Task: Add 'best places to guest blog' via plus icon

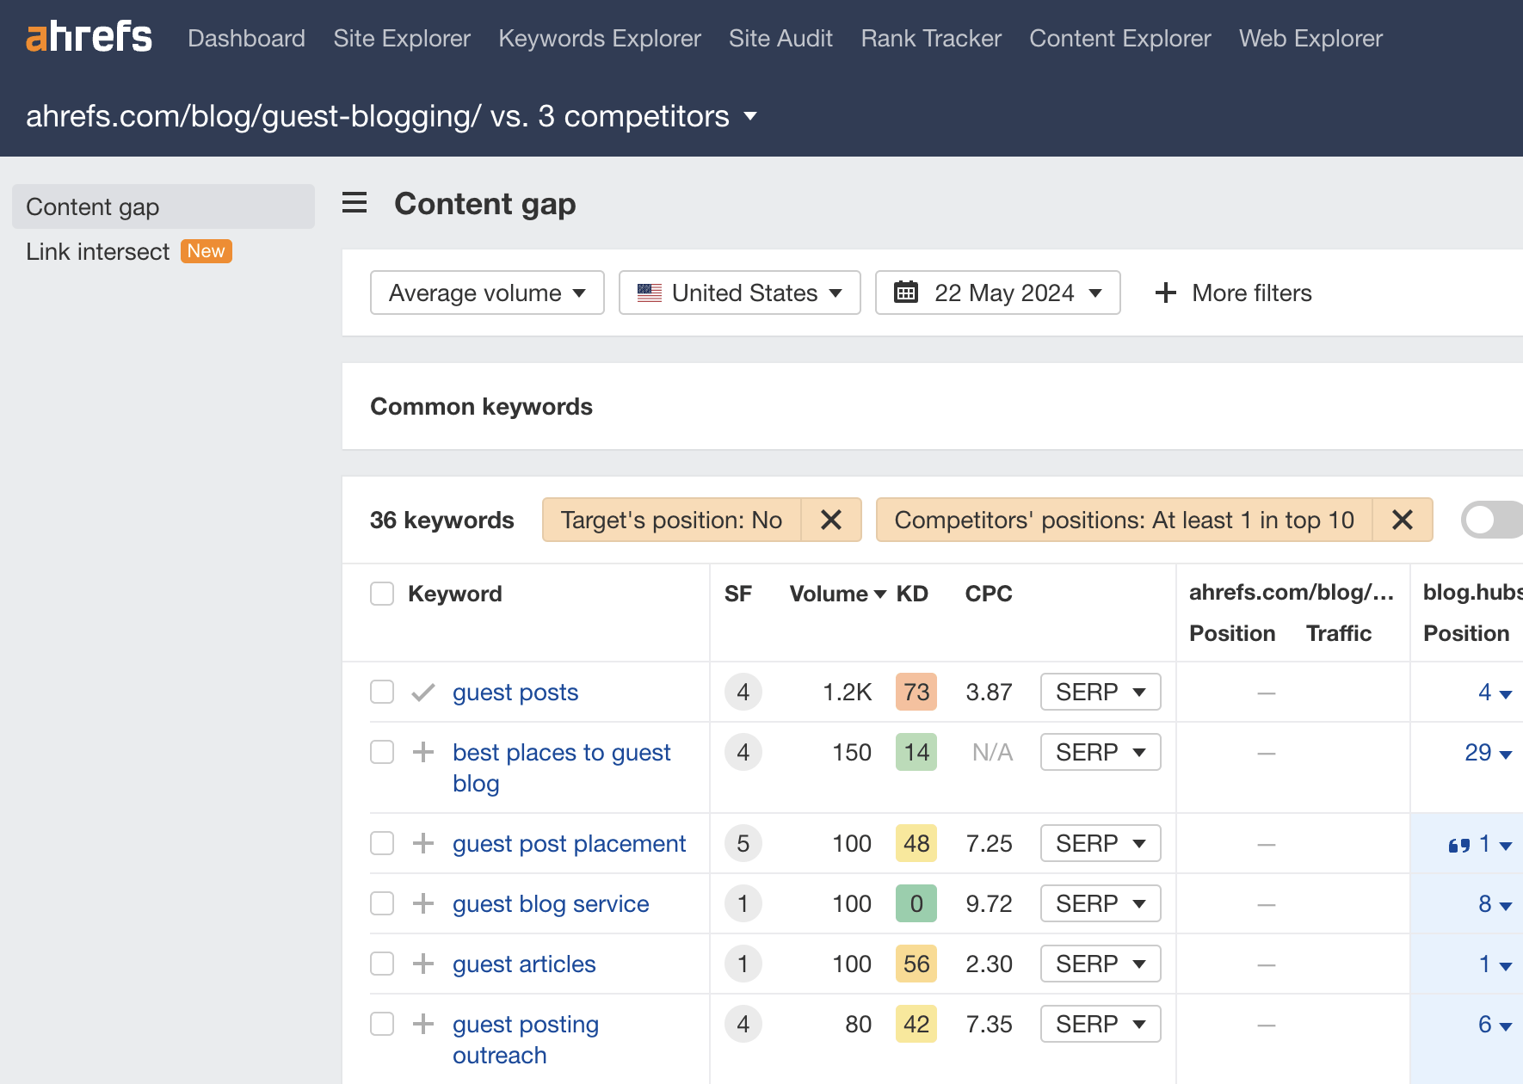Action: click(422, 751)
